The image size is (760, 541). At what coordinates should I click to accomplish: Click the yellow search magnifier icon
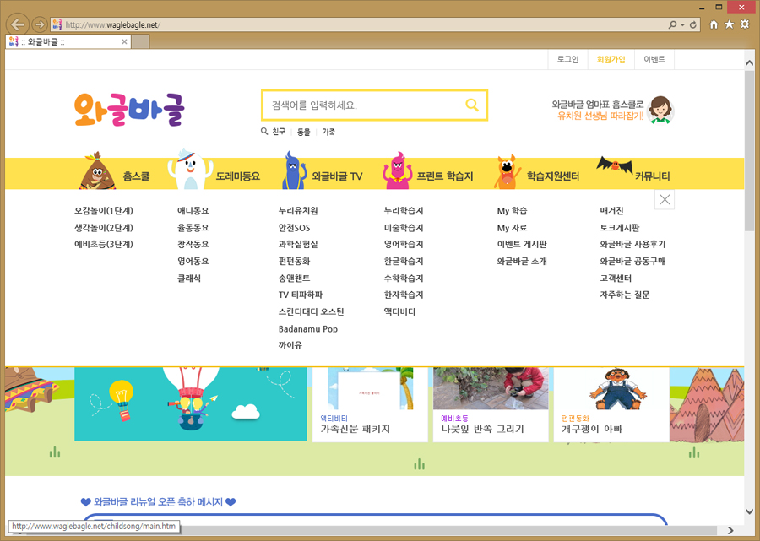[471, 105]
